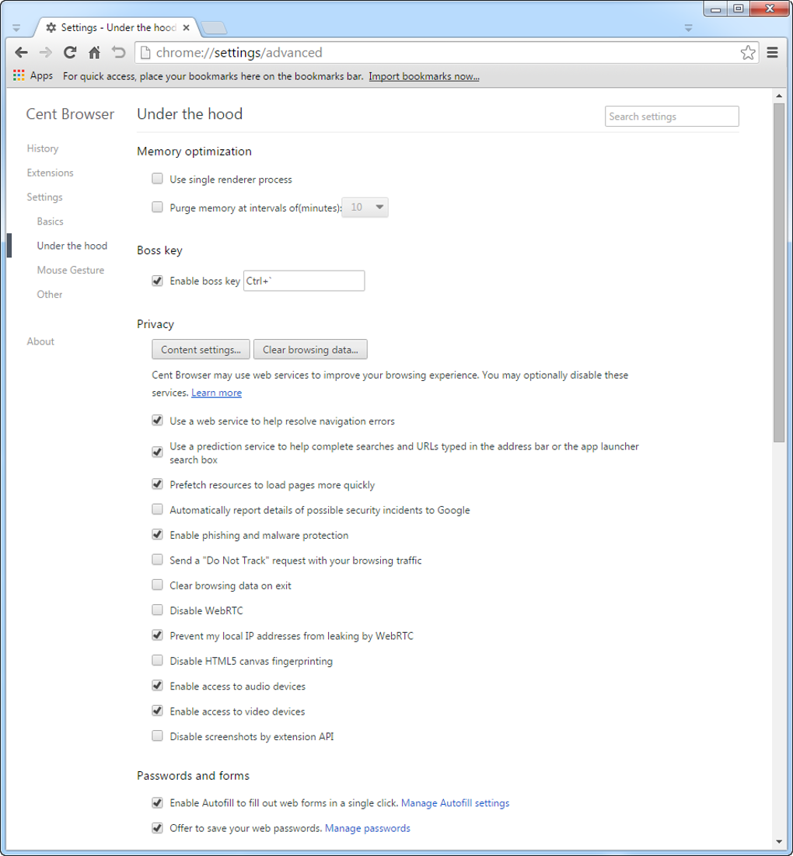Go back to the previous page
Screen dimensions: 793x856
(x=21, y=52)
